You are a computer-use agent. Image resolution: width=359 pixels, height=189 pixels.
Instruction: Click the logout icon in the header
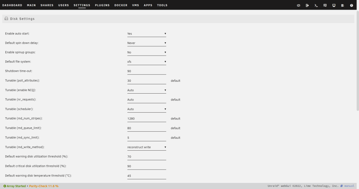pos(307,5)
